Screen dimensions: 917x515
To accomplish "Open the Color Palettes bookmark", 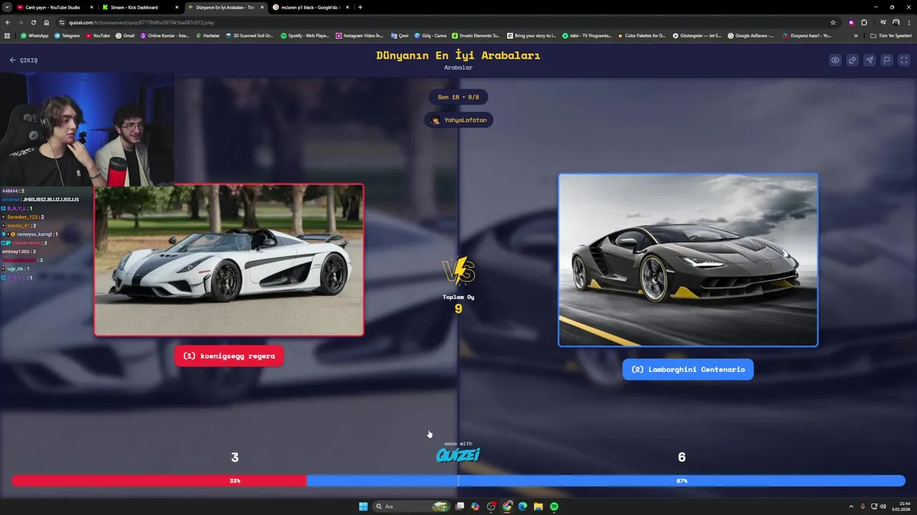I will coord(641,35).
